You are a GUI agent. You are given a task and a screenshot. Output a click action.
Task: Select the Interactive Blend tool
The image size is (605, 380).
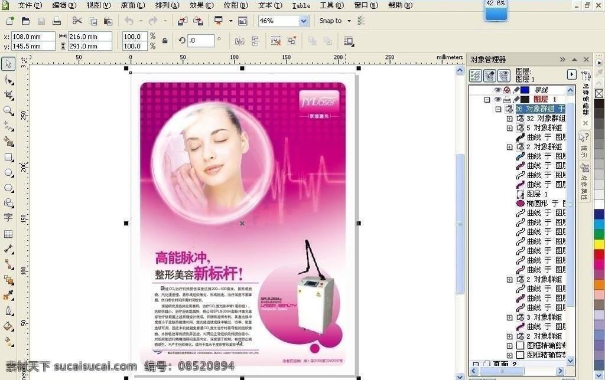[8, 280]
